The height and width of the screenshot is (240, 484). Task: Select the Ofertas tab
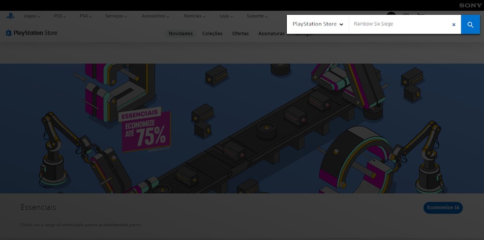[x=241, y=33]
